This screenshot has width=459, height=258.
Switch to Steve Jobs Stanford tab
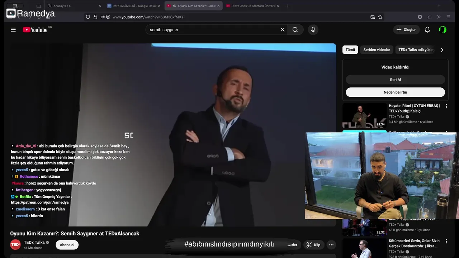click(252, 6)
